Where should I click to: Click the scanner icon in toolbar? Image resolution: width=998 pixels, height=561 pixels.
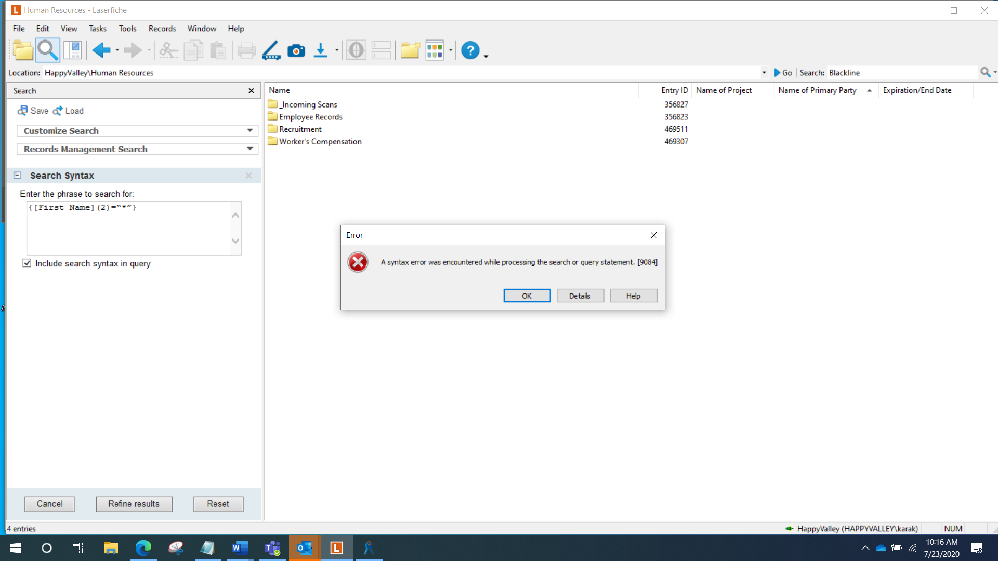click(271, 50)
